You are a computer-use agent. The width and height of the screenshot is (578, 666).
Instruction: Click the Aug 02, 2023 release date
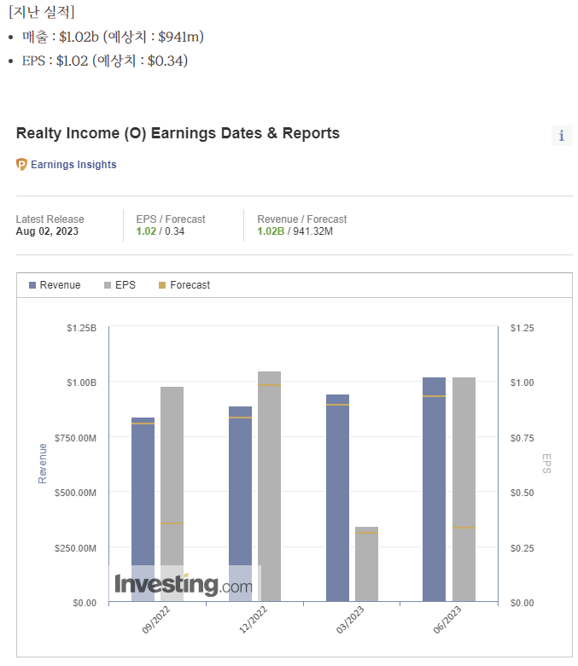point(47,231)
